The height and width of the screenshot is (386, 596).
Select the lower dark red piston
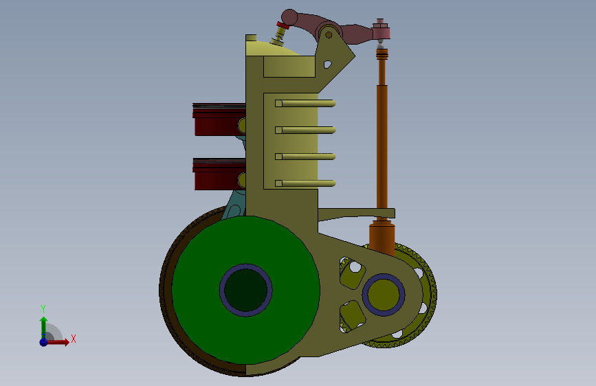pyautogui.click(x=219, y=174)
